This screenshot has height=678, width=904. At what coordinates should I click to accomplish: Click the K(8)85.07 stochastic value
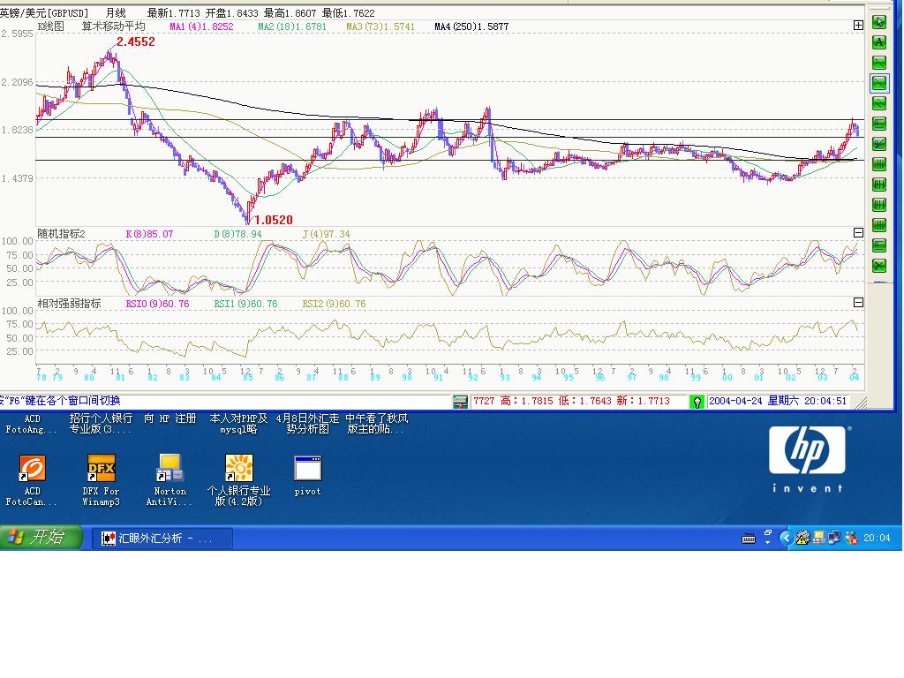[149, 234]
